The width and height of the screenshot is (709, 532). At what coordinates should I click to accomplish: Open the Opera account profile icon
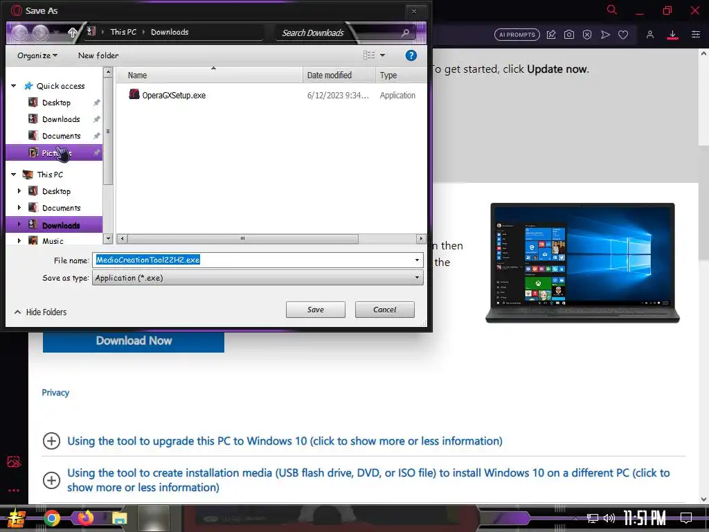point(649,35)
